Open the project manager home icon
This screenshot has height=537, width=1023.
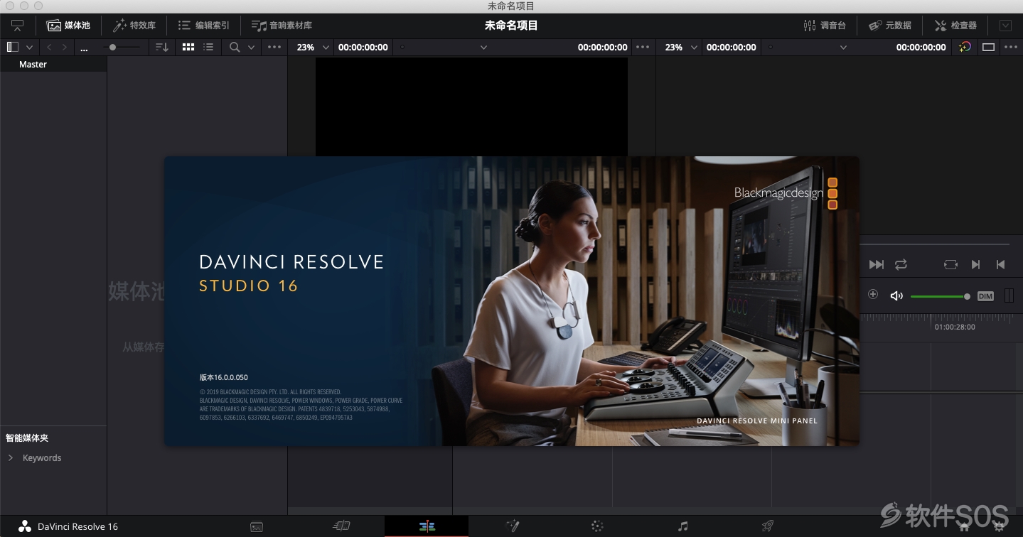coord(964,526)
